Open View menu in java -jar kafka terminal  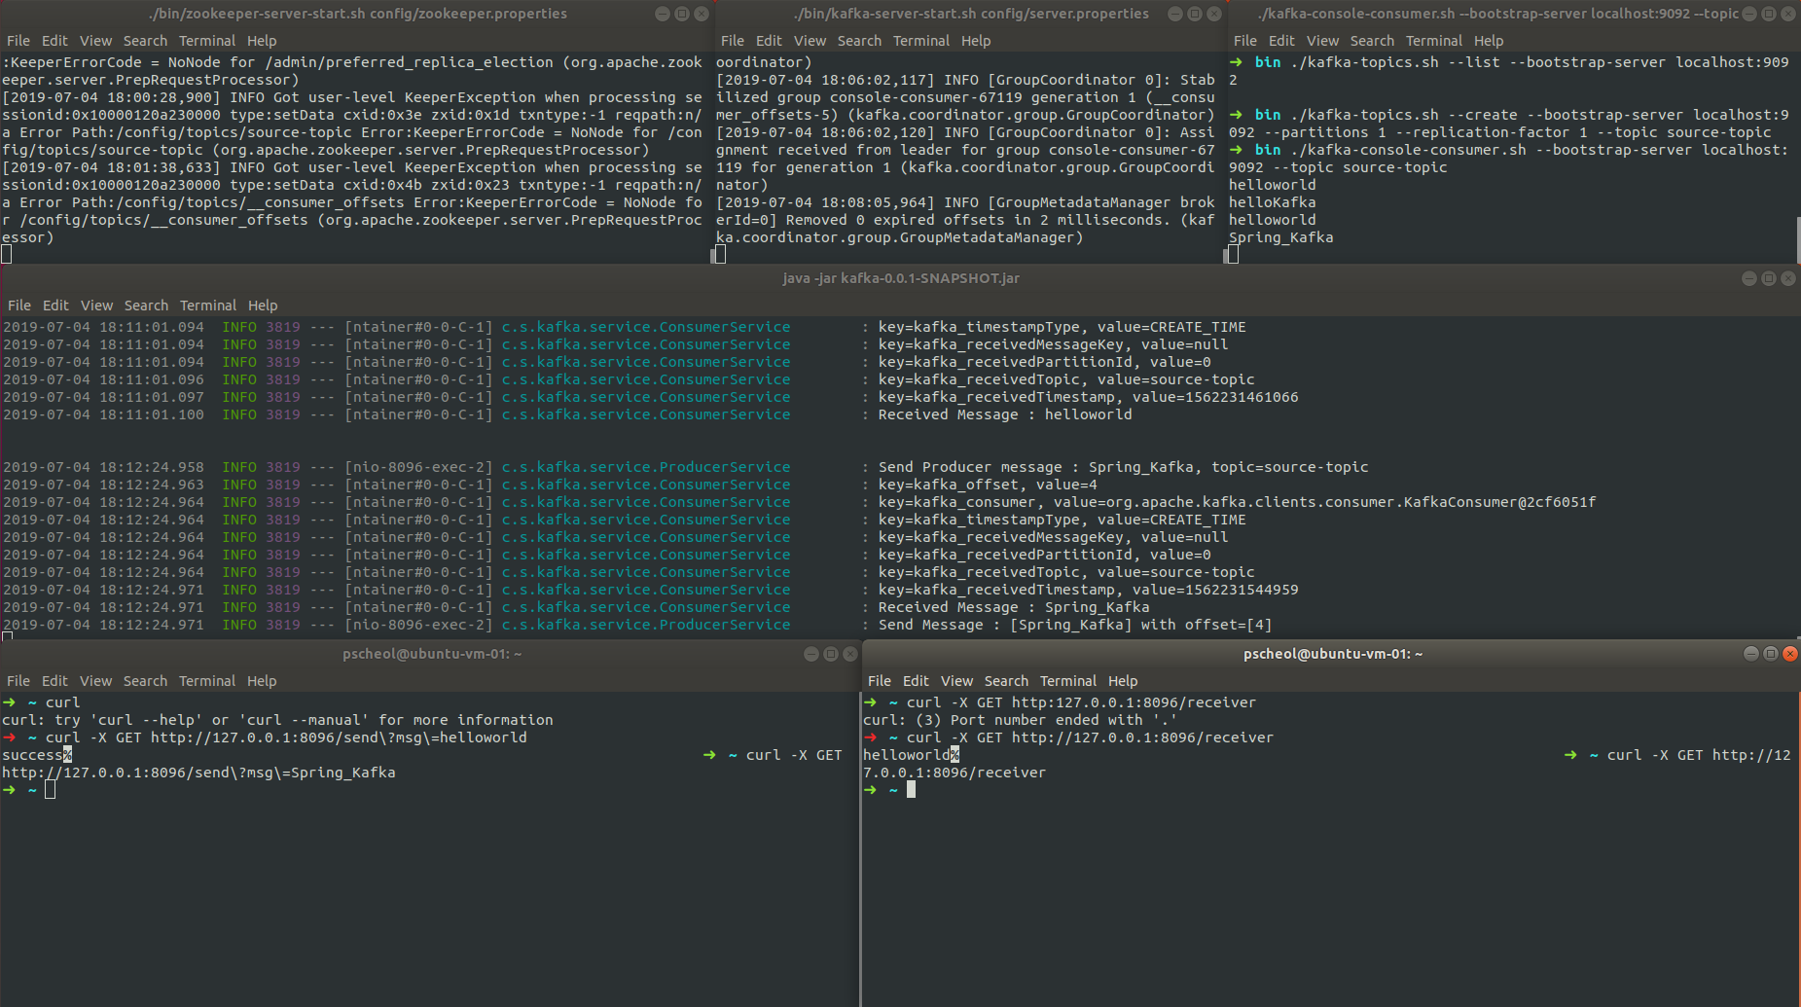tap(96, 306)
